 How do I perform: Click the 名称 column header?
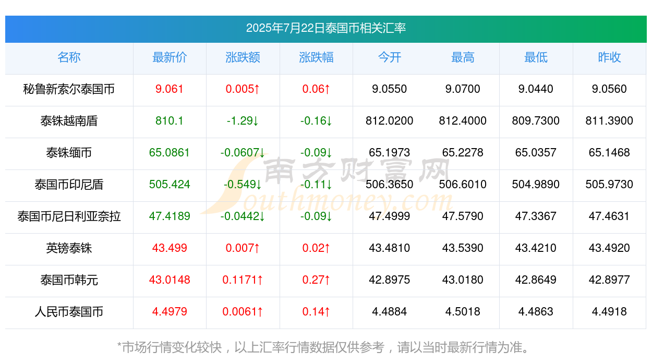[69, 57]
